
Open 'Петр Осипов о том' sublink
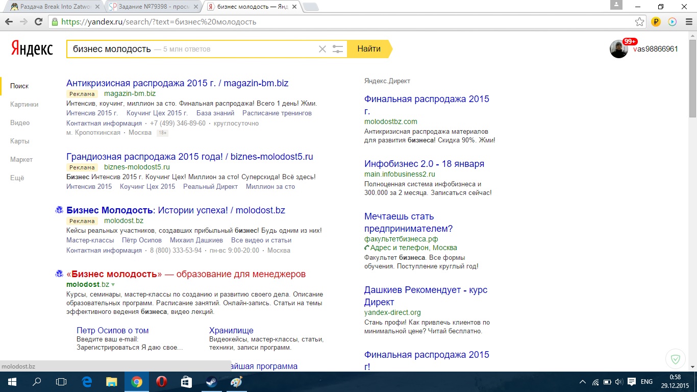pos(113,331)
